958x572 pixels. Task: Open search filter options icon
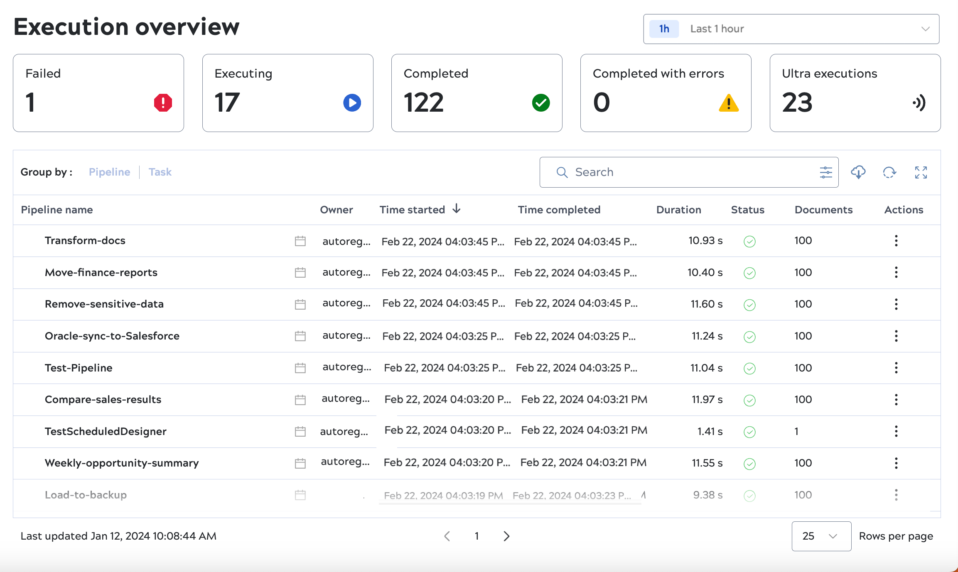pyautogui.click(x=825, y=172)
